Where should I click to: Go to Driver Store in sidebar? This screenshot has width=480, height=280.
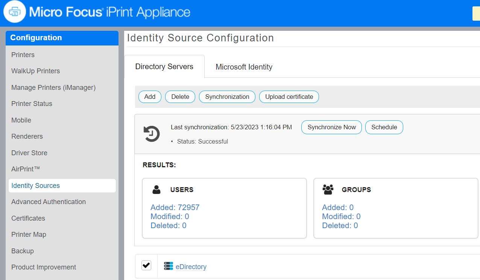pos(29,153)
